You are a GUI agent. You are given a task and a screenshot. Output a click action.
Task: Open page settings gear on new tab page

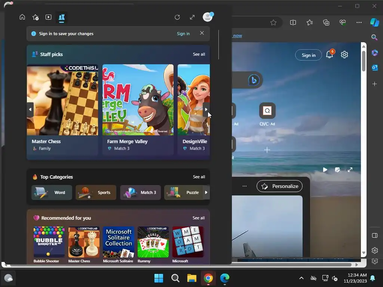pos(344,55)
